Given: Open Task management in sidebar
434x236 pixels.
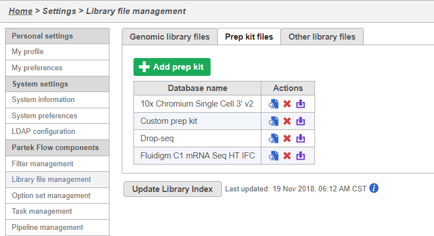Looking at the screenshot, I should pos(42,211).
